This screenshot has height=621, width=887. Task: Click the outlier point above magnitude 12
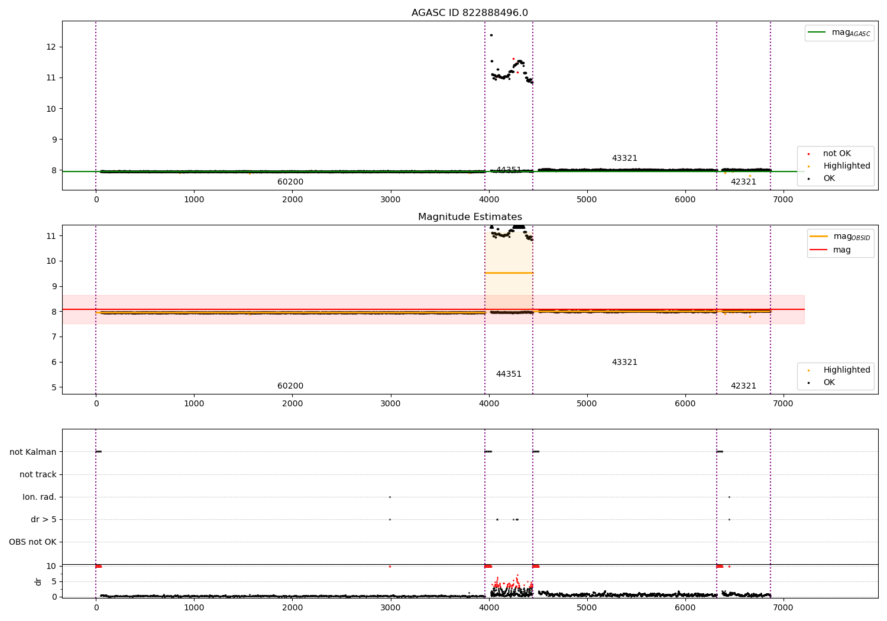pos(491,35)
